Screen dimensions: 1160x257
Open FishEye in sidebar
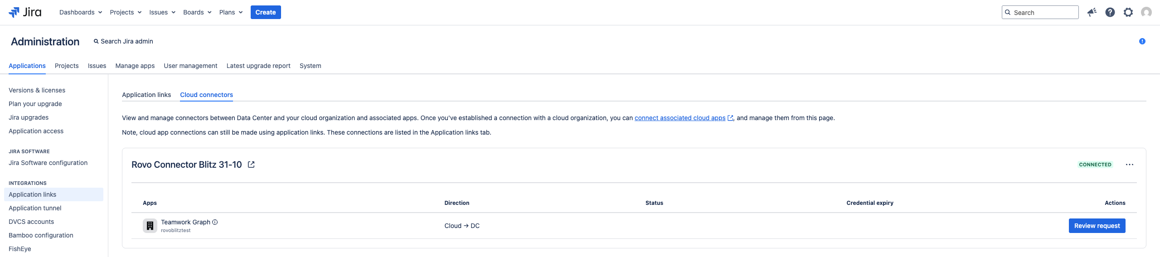click(x=20, y=249)
